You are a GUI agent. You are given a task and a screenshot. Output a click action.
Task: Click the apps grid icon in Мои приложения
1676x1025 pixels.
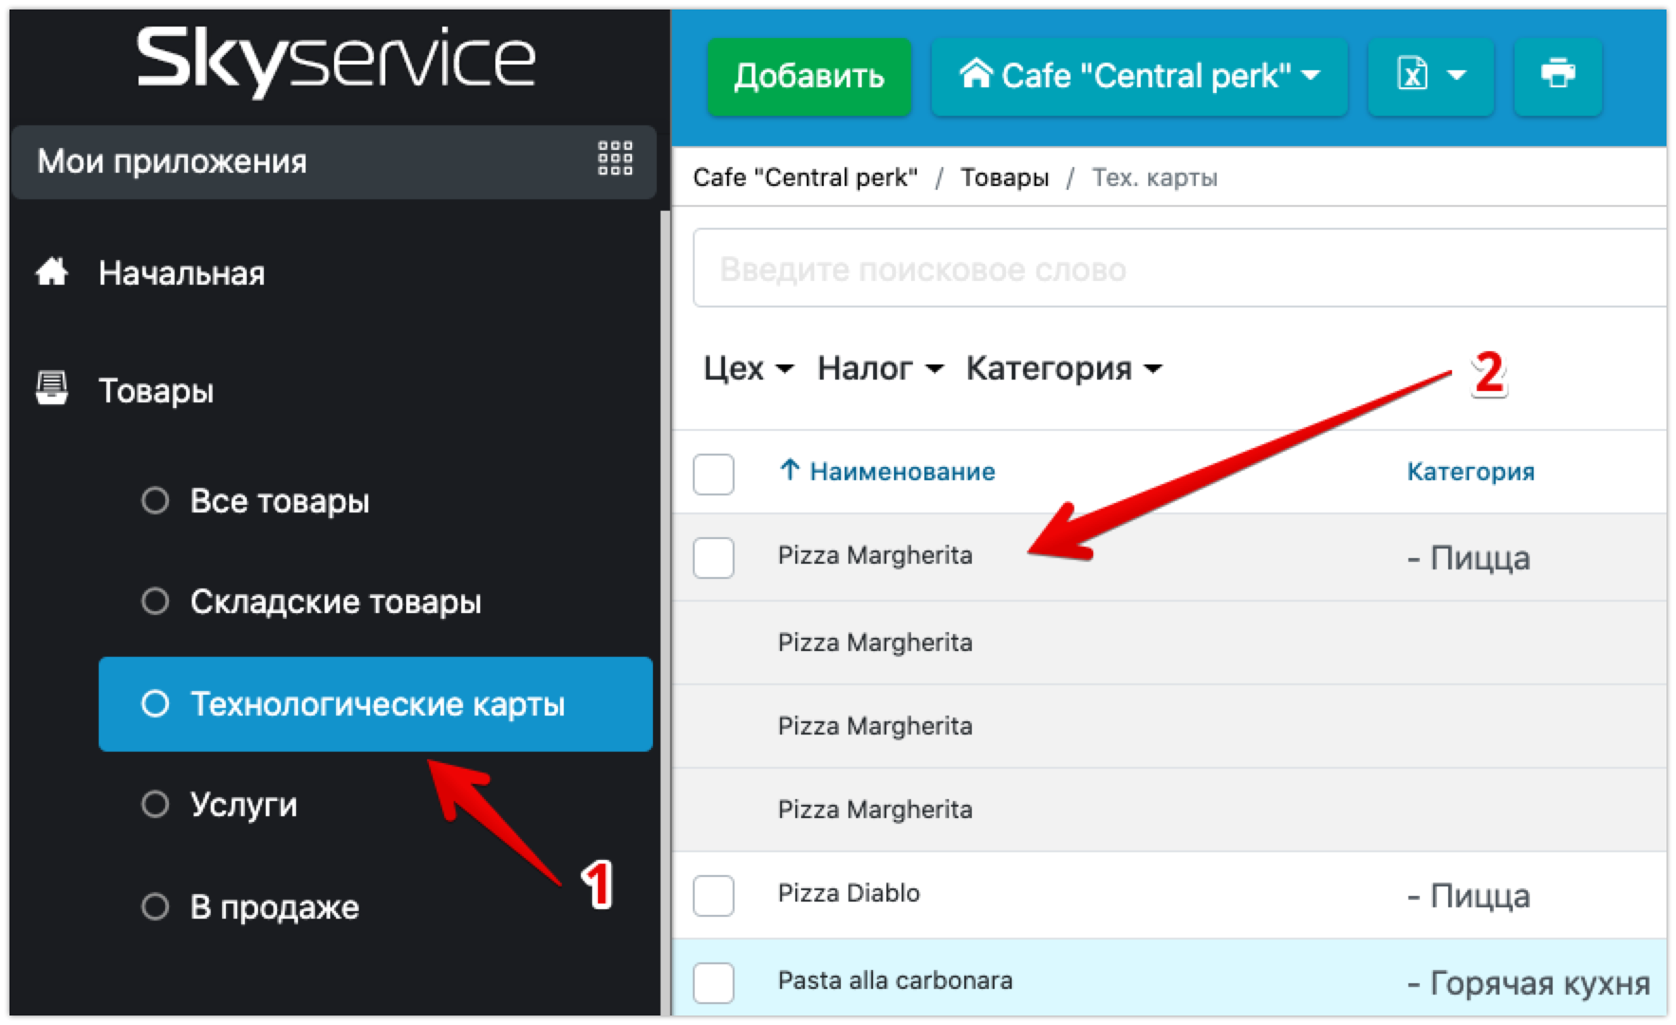615,158
